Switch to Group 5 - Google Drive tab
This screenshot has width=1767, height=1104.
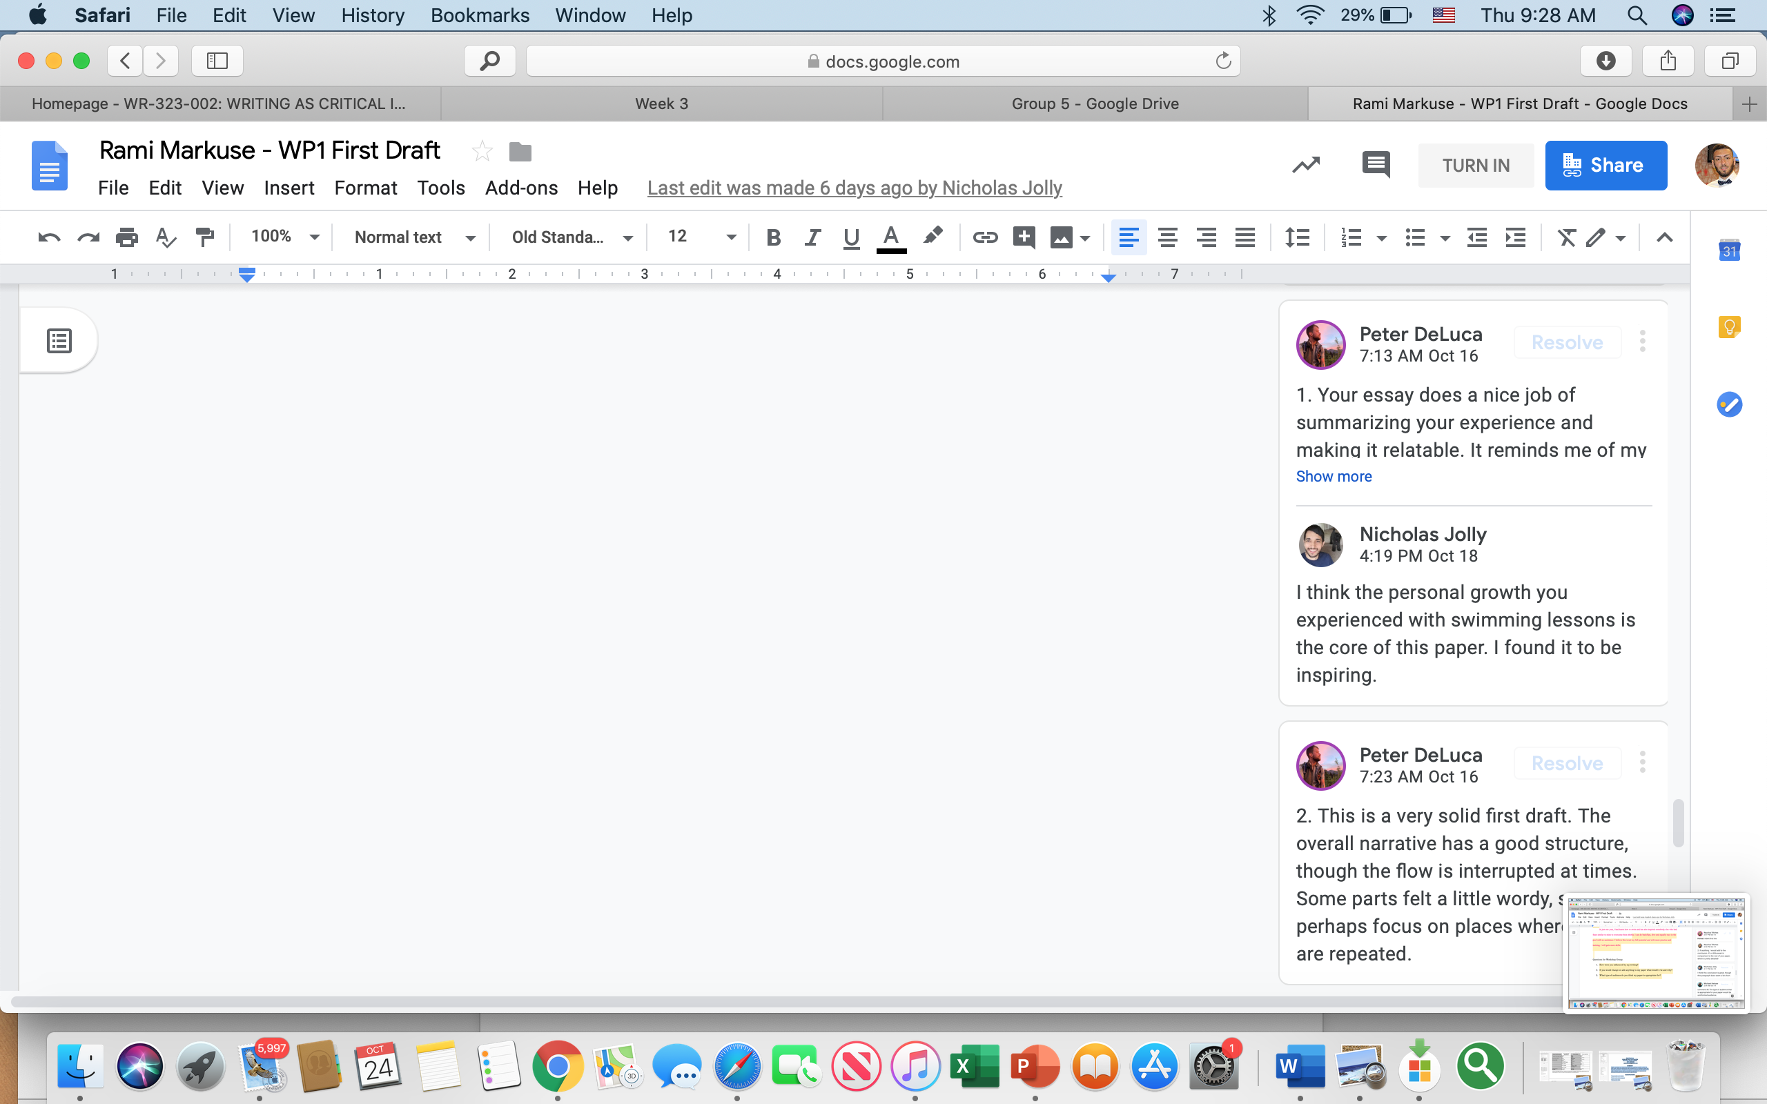pos(1095,103)
